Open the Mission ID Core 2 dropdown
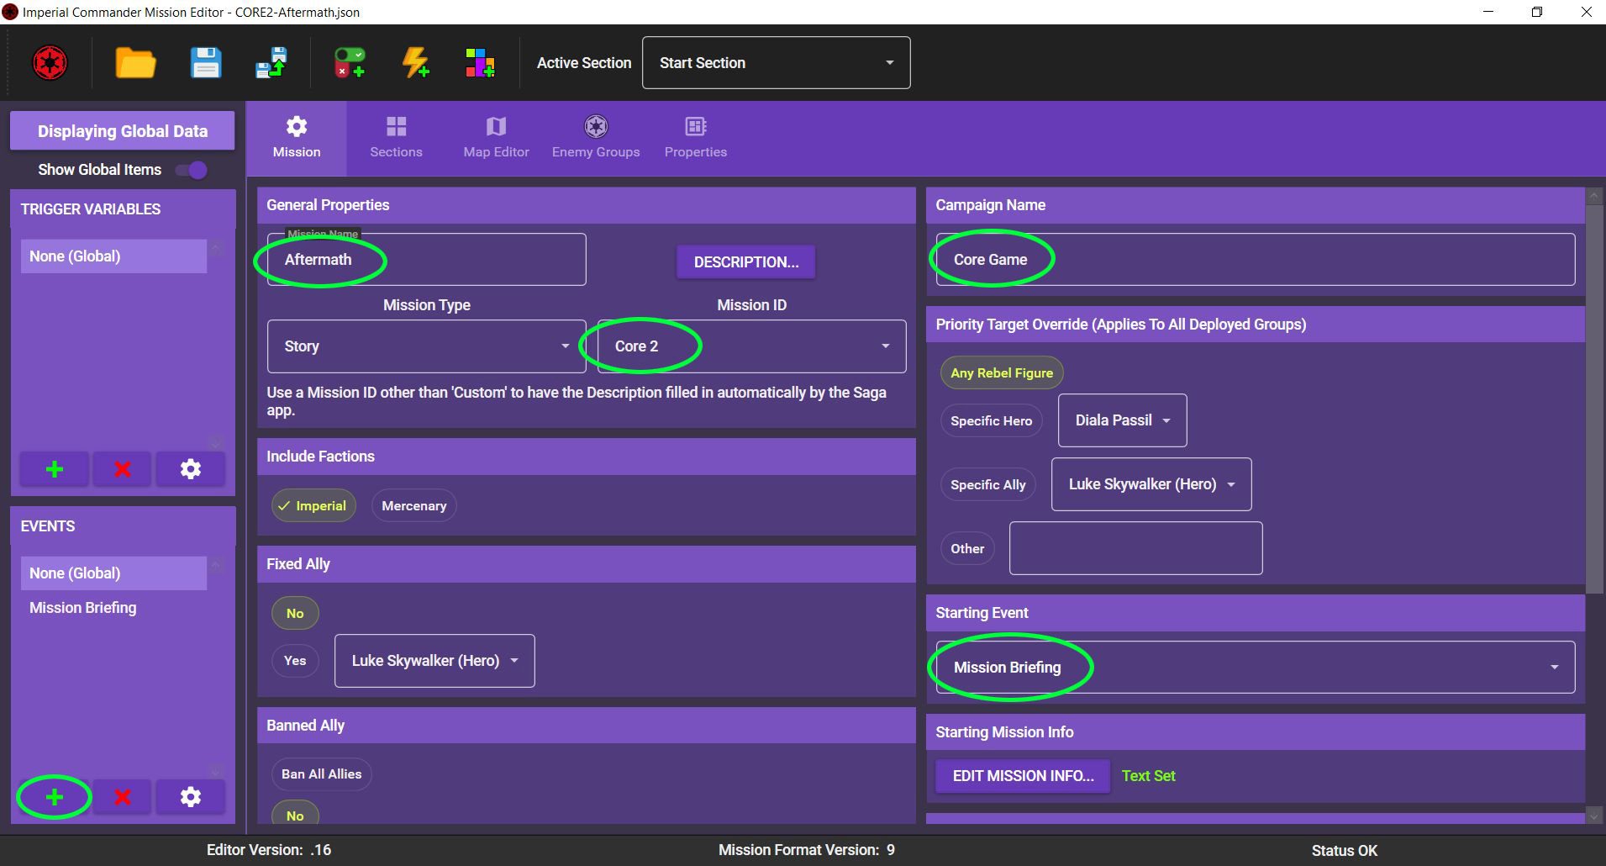 click(x=751, y=346)
